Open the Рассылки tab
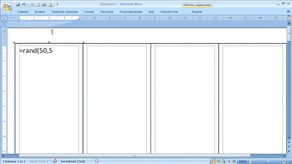The width and height of the screenshot is (292, 164). 107,12
